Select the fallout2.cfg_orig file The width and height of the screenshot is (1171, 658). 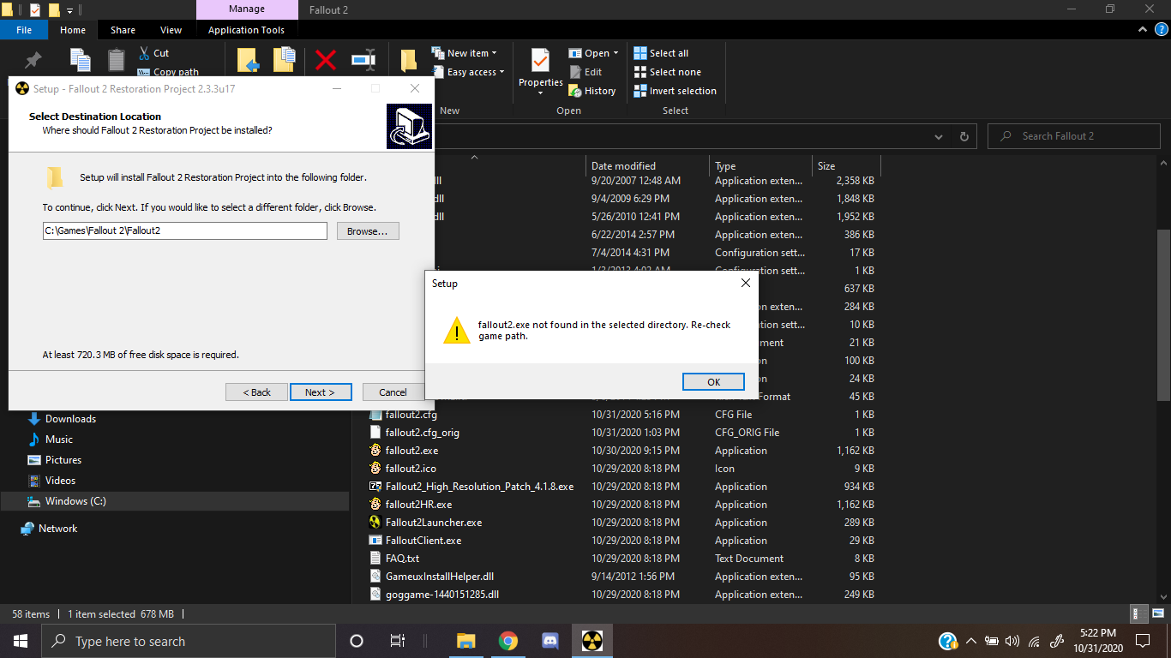pos(422,433)
